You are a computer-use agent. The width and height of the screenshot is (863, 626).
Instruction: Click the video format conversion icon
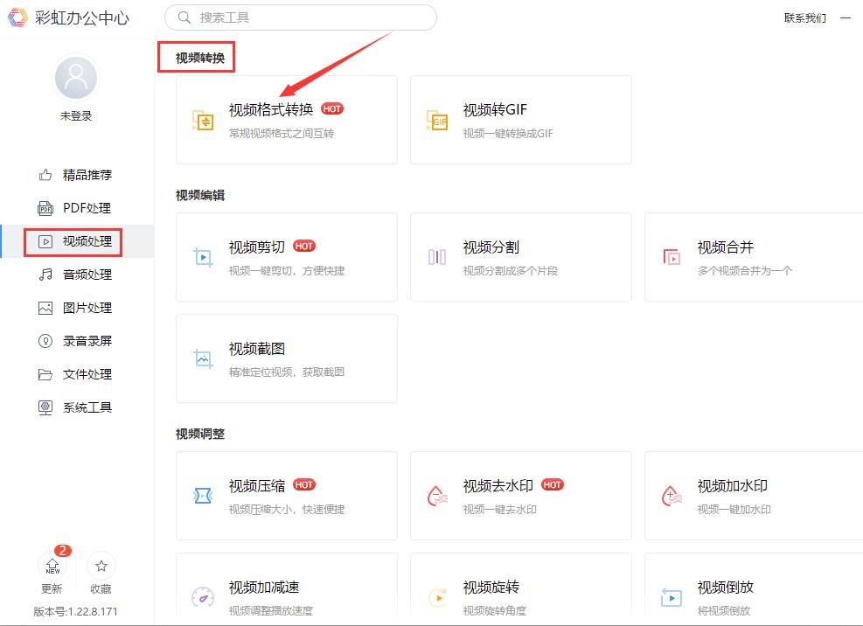click(x=203, y=121)
